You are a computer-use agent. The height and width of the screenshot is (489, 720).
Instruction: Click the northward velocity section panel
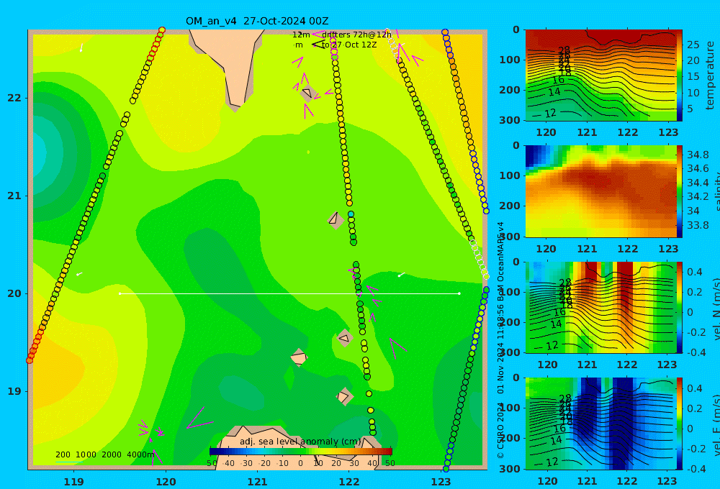[601, 307]
